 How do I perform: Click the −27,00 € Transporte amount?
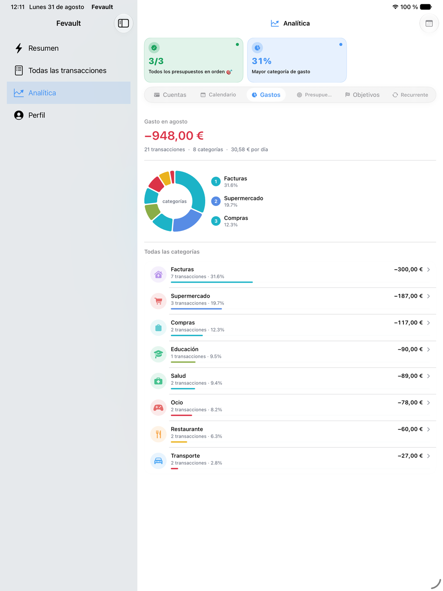click(x=410, y=455)
